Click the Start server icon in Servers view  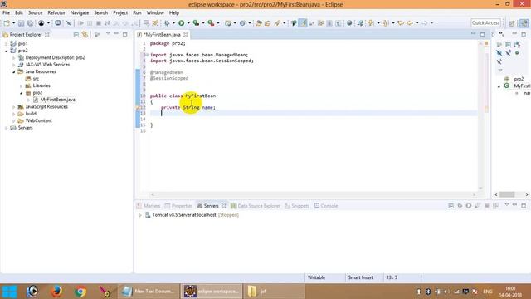coord(468,206)
